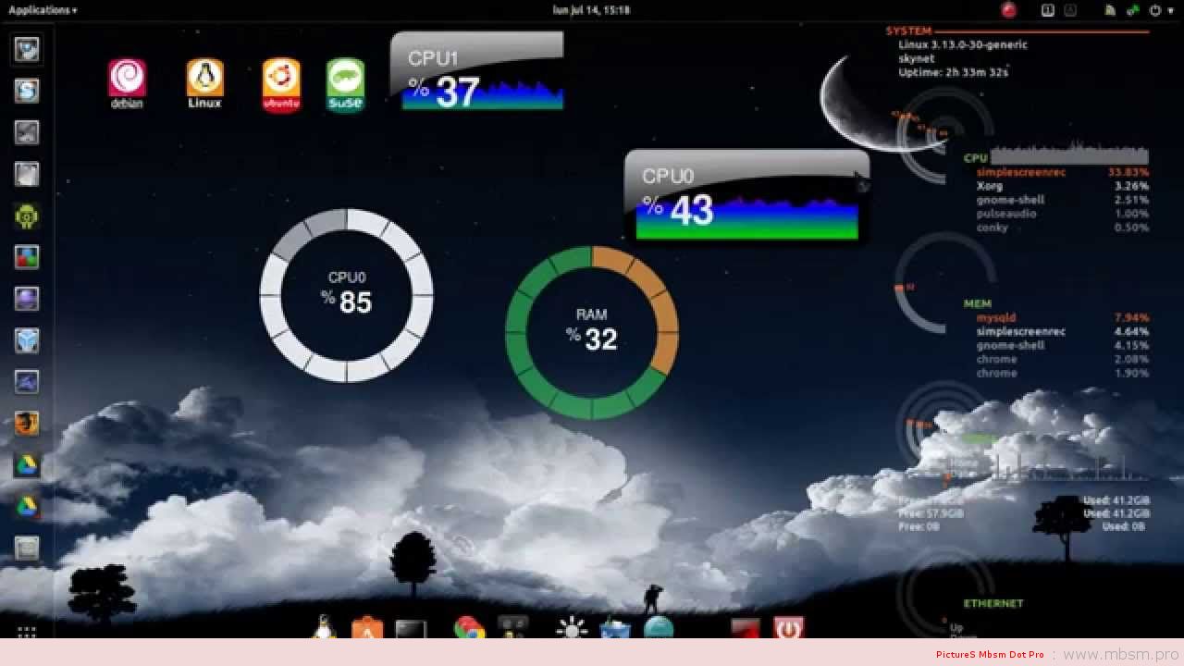Viewport: 1184px width, 666px height.
Task: Open the Debian desktop icon
Action: [x=127, y=83]
